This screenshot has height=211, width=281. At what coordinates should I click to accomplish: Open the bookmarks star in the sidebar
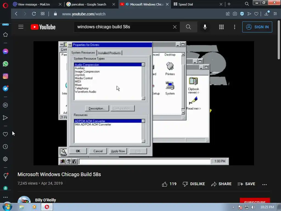pyautogui.click(x=5, y=35)
